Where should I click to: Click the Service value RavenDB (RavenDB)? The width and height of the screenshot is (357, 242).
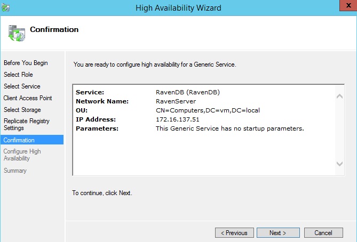tap(188, 92)
